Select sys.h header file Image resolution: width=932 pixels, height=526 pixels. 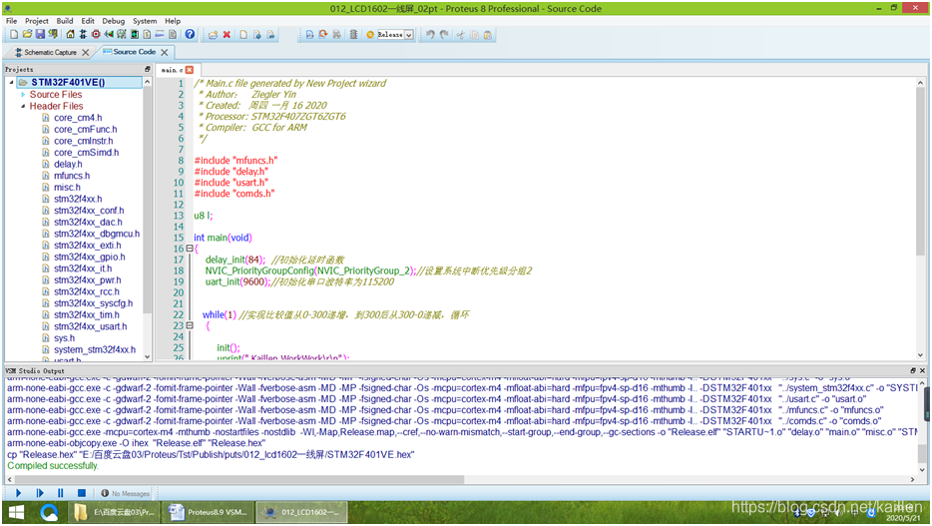[64, 338]
